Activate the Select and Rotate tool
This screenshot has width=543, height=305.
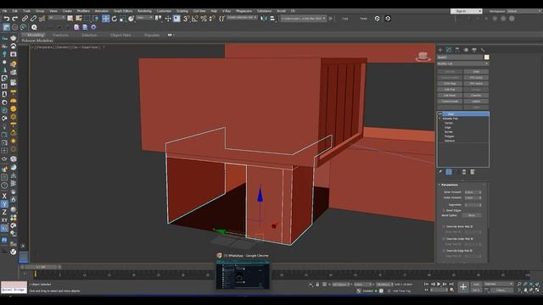pyautogui.click(x=115, y=19)
